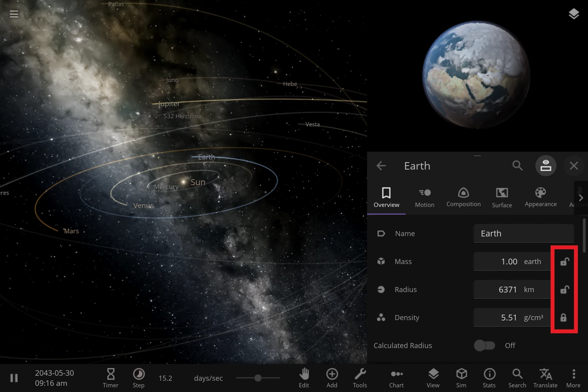
Task: Change the days/sec speed unit
Action: click(x=208, y=378)
